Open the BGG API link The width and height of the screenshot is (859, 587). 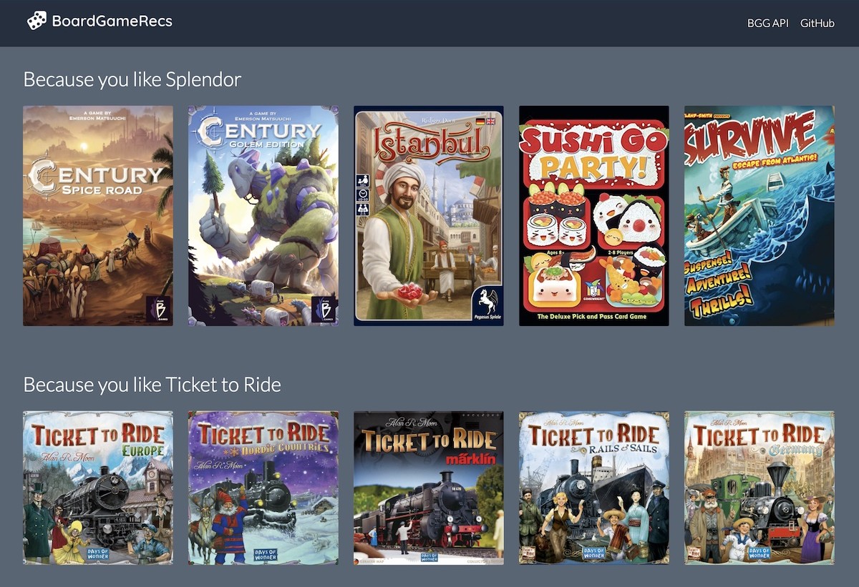pyautogui.click(x=767, y=23)
